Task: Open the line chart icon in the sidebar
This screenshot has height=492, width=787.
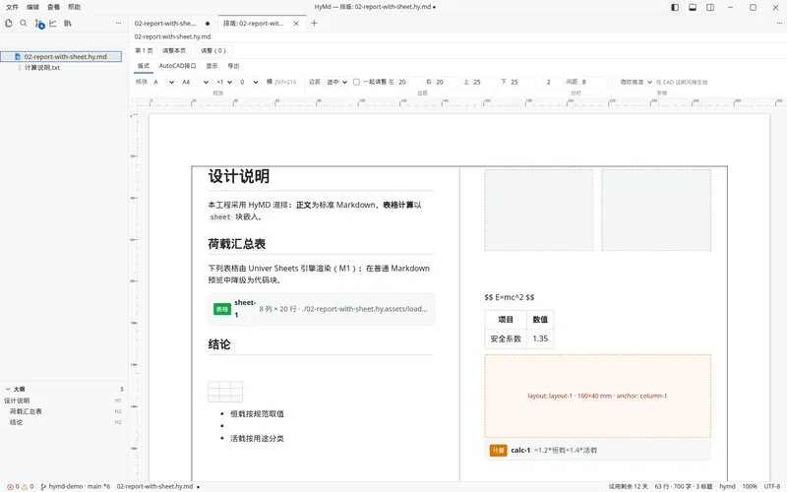Action: click(53, 23)
